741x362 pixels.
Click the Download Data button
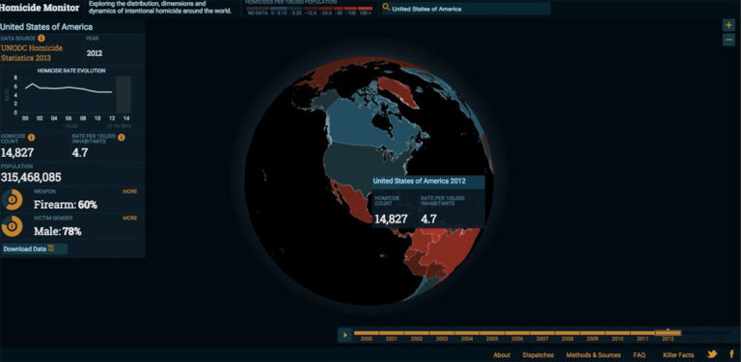(x=35, y=248)
